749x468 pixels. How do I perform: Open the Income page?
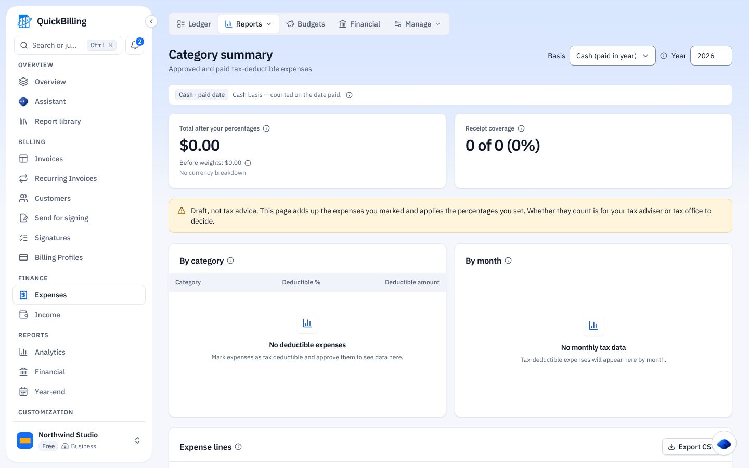(79, 315)
